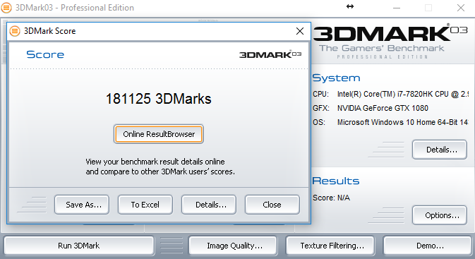
Task: Export the result using To Excel
Action: (x=145, y=205)
